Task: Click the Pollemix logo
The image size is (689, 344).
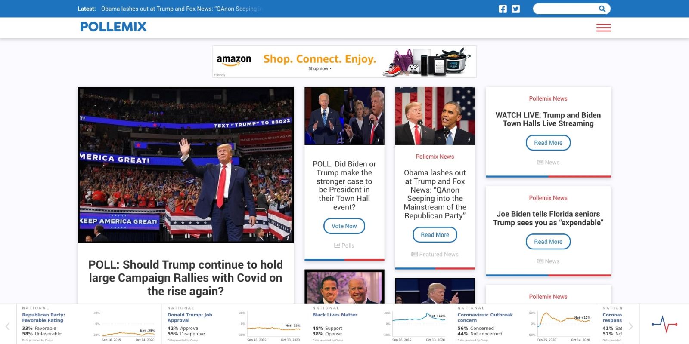Action: coord(113,27)
